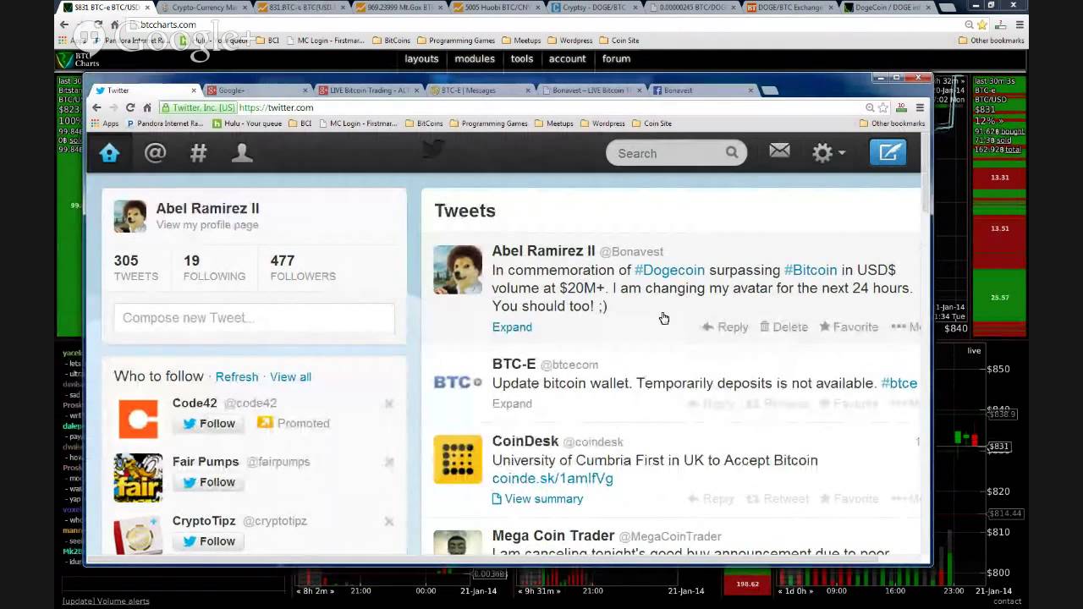Open forum menu in BTC Charts window
Viewport: 1083px width, 609px height.
(616, 59)
